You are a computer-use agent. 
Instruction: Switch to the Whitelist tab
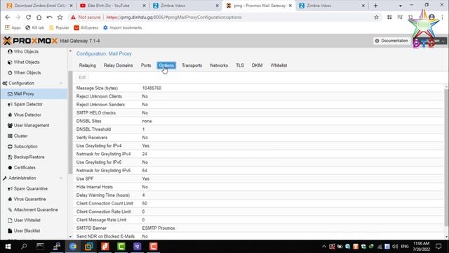tap(279, 65)
